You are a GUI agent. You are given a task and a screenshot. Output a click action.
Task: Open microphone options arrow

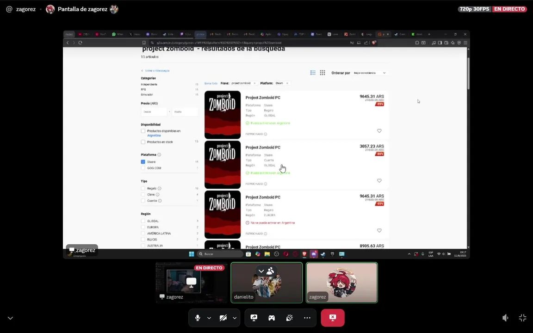point(209,318)
